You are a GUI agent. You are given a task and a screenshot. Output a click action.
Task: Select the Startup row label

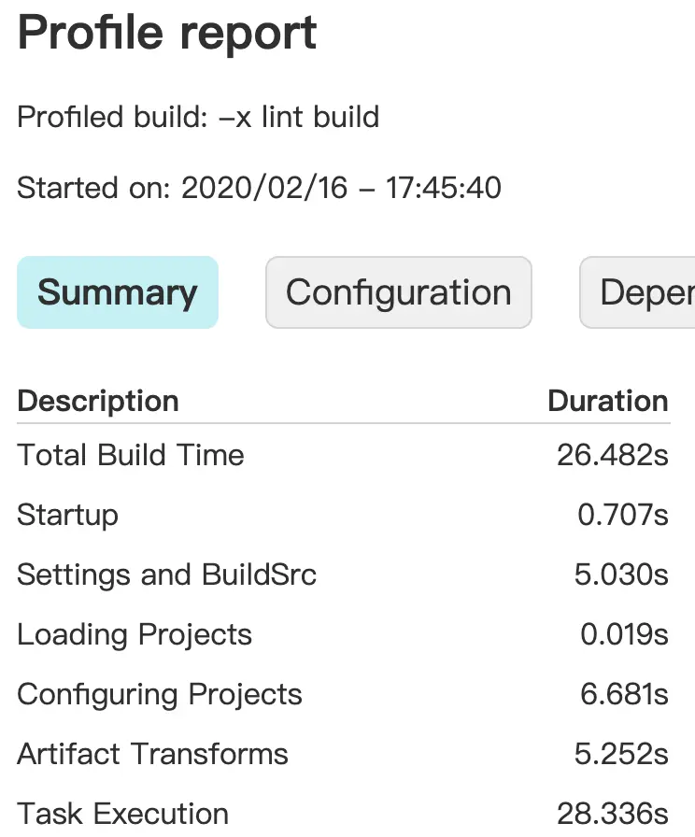67,515
